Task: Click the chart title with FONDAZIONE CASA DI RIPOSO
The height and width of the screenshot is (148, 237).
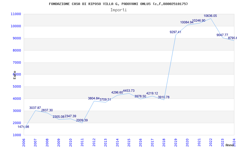Action: 118,4
